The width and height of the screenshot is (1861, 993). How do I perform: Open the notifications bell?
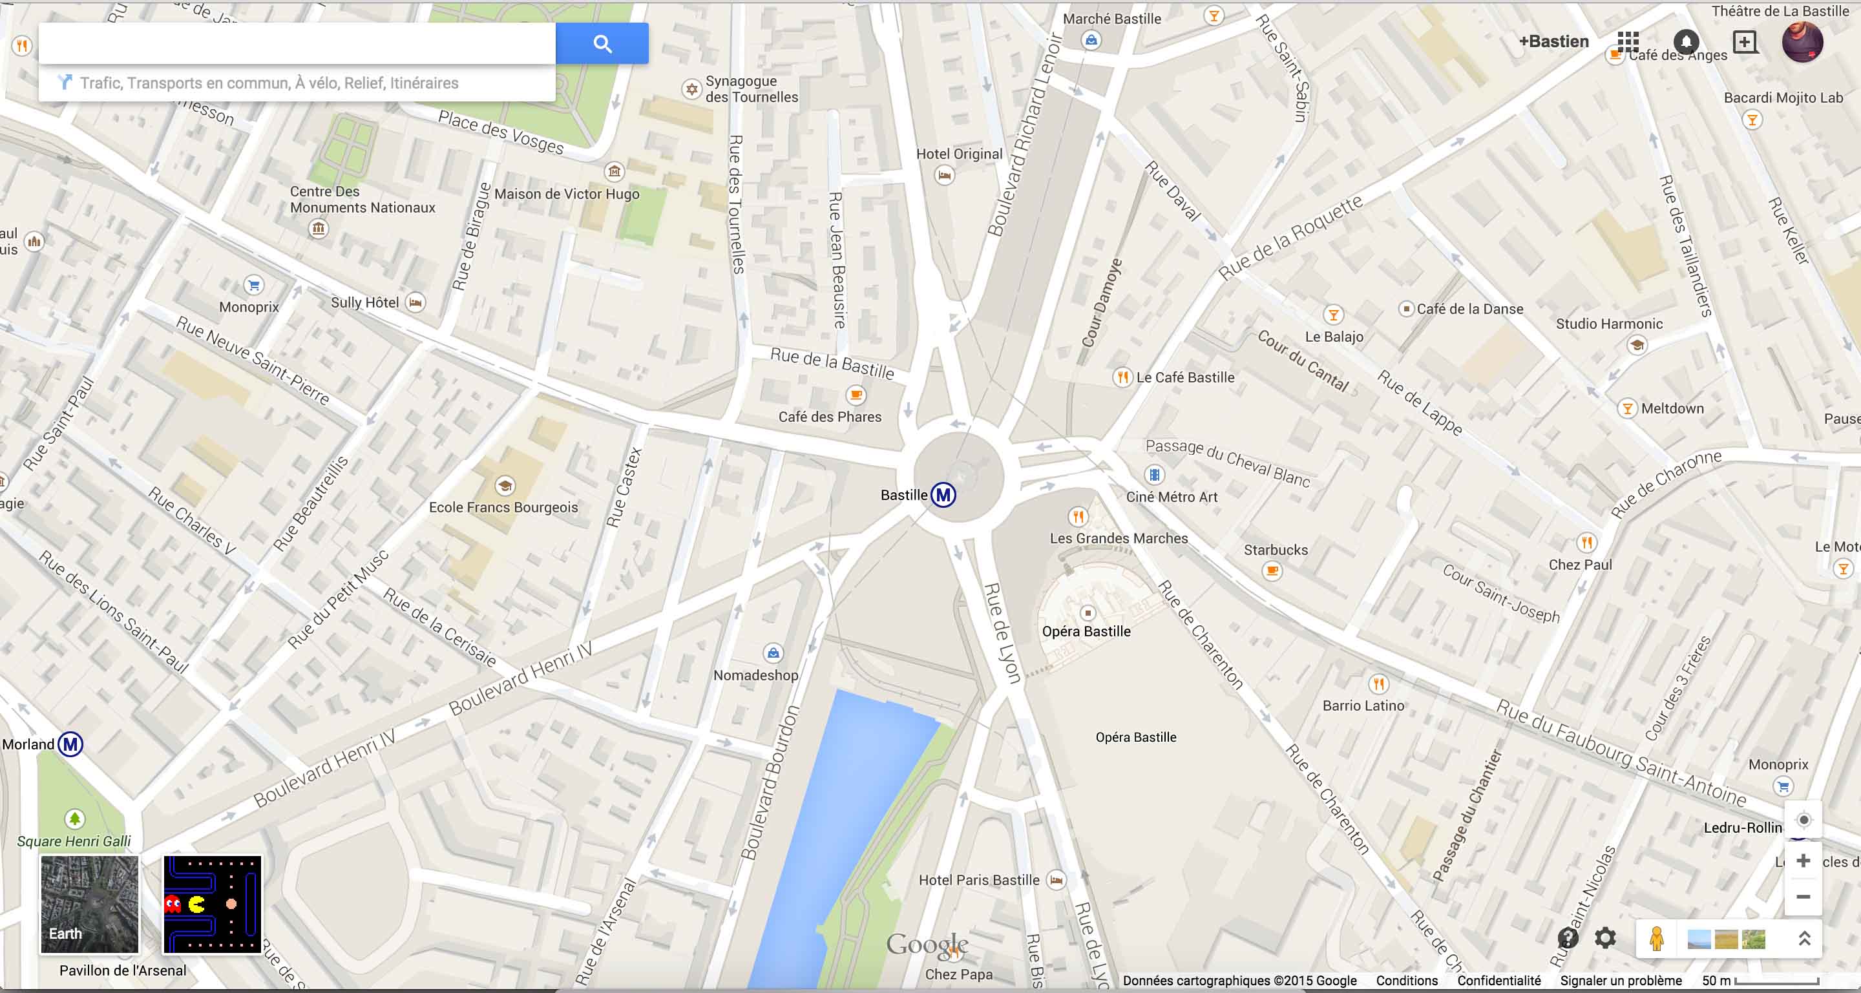(x=1685, y=42)
